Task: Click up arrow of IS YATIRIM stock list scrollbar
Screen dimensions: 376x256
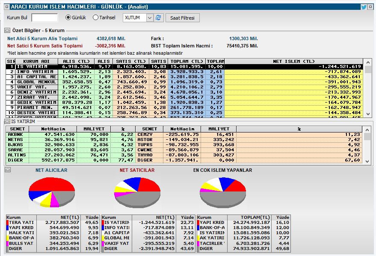Action: click(x=367, y=130)
